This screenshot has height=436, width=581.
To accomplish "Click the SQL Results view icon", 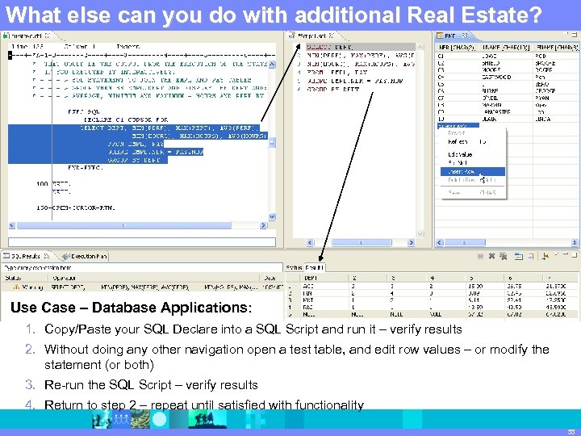I will click(x=6, y=256).
